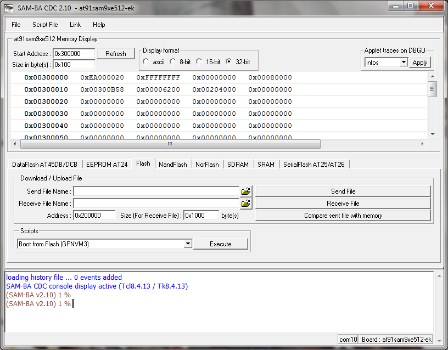Image resolution: width=448 pixels, height=350 pixels.
Task: Switch to the EEPROM AT24 tab
Action: pos(107,165)
